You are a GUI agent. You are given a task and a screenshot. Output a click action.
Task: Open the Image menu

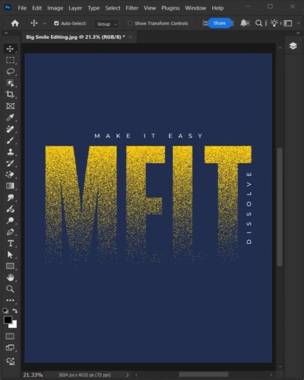click(x=55, y=8)
